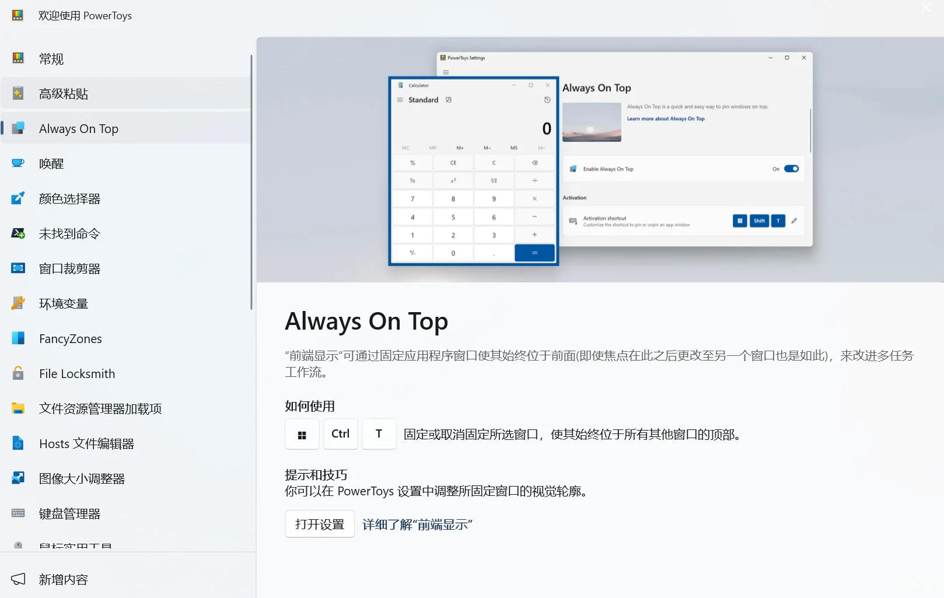This screenshot has width=944, height=598.
Task: Select the 键盘管理器 keyboard icon
Action: tap(18, 513)
